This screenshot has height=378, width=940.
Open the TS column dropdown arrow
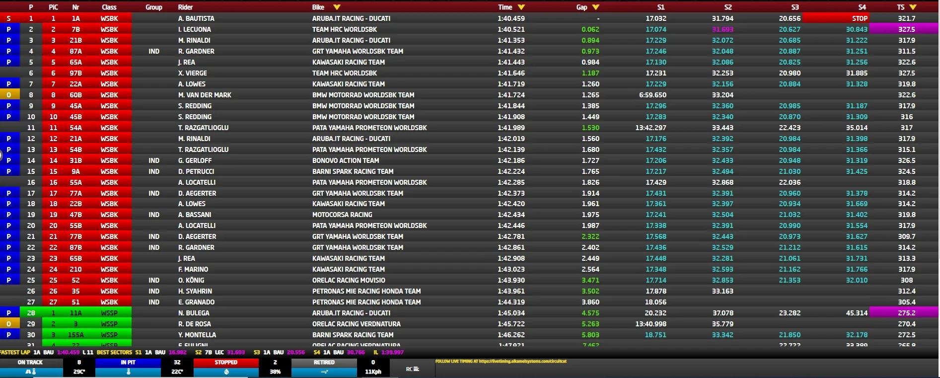click(x=913, y=7)
